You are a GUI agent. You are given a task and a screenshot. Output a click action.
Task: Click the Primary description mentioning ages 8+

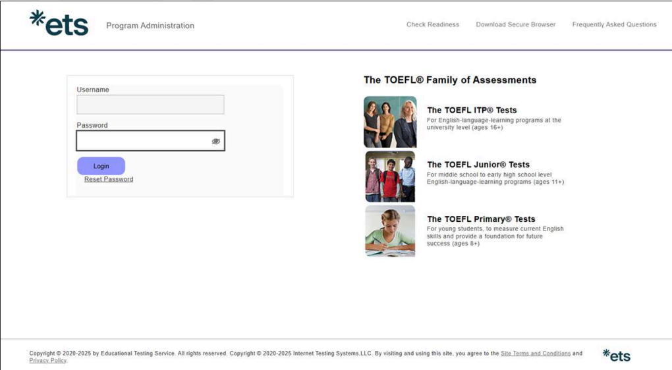click(495, 236)
